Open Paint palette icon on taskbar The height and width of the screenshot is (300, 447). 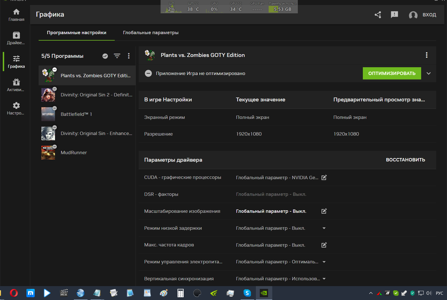click(164, 293)
